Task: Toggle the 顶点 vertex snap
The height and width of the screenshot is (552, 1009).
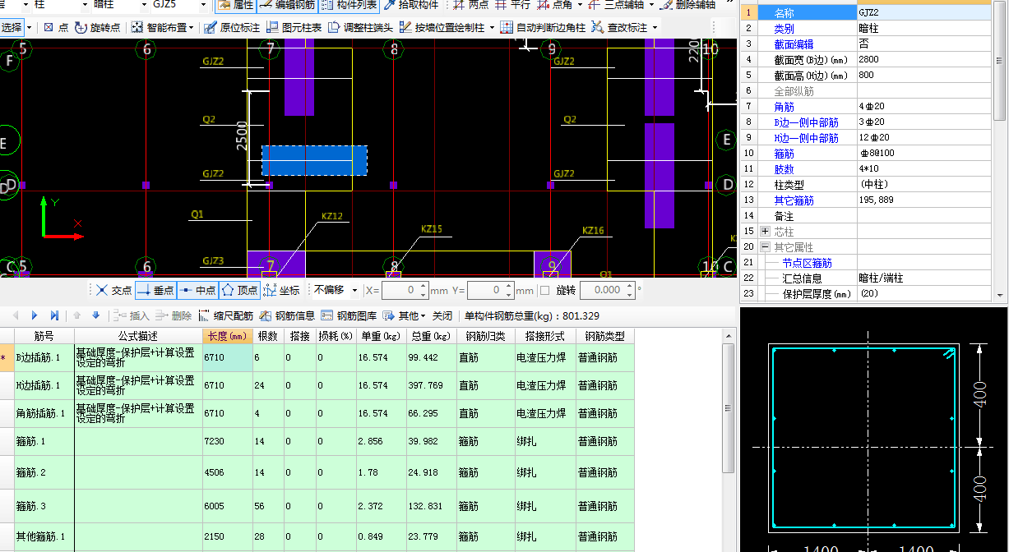Action: [239, 290]
